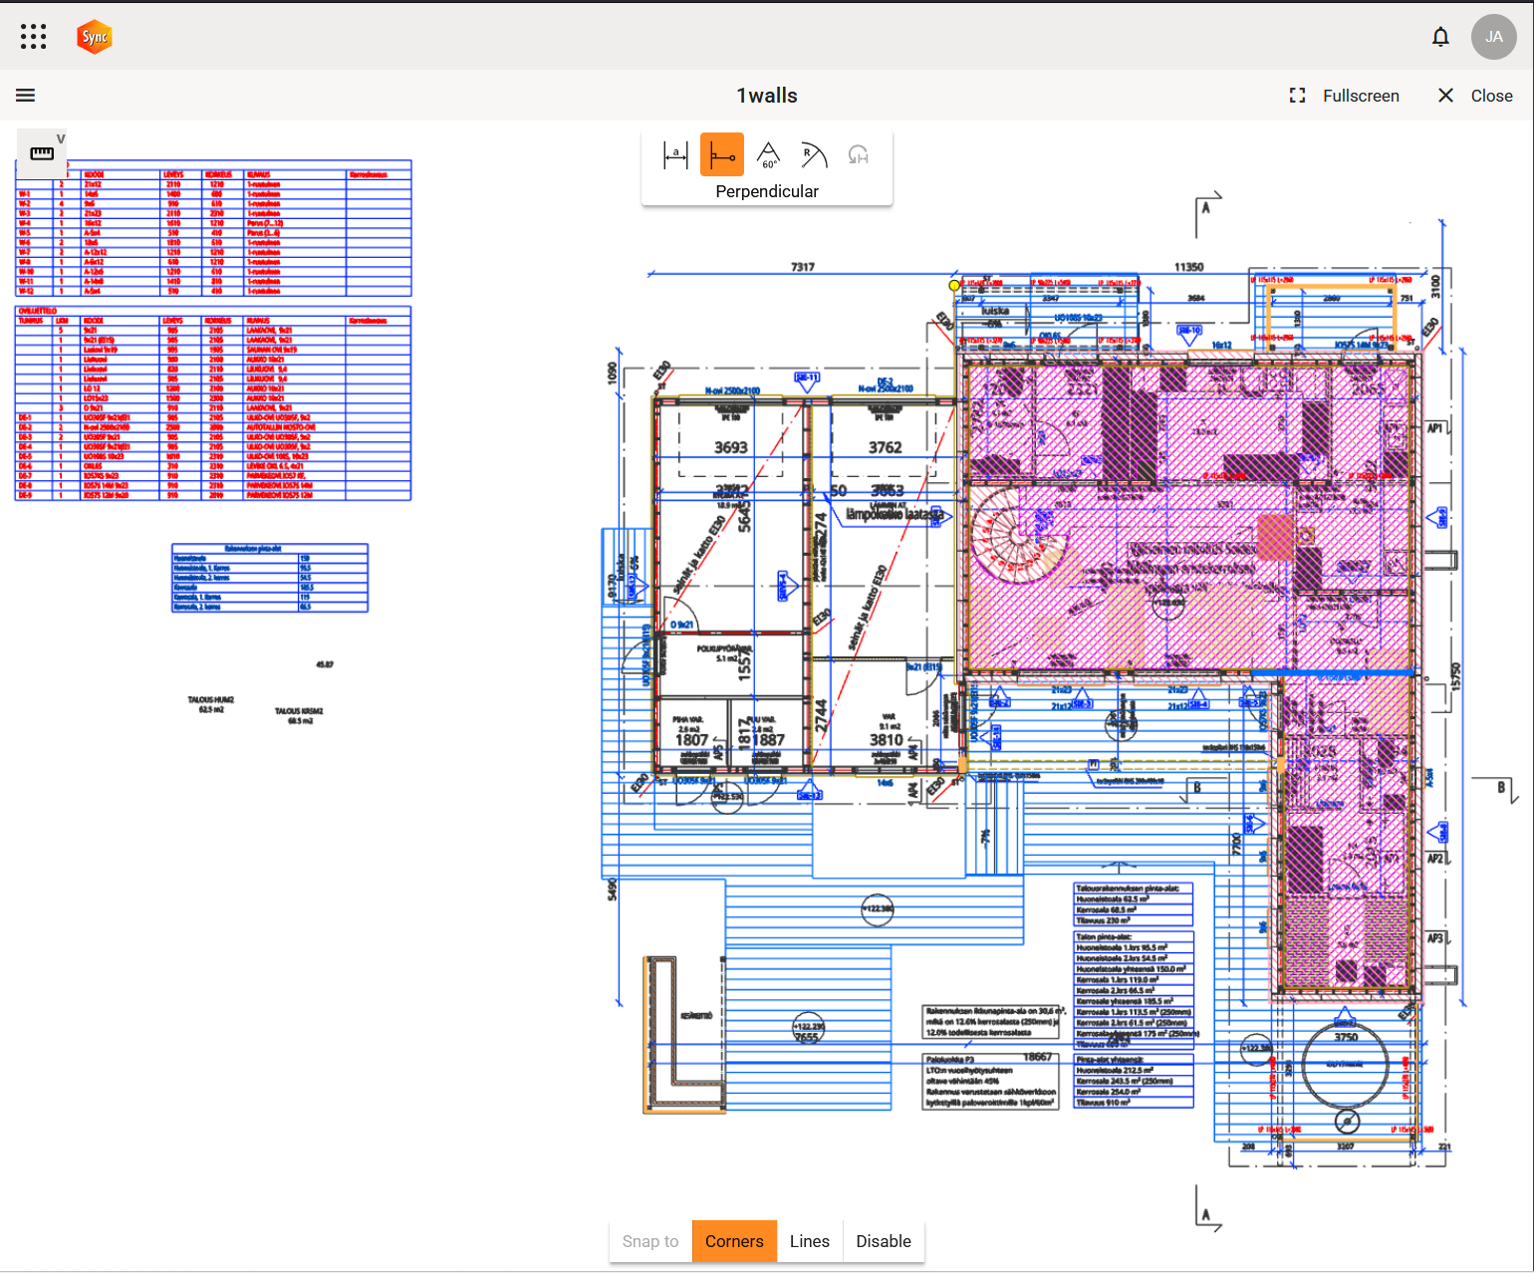Click the 1walls document title
The height and width of the screenshot is (1273, 1534).
coord(767,96)
